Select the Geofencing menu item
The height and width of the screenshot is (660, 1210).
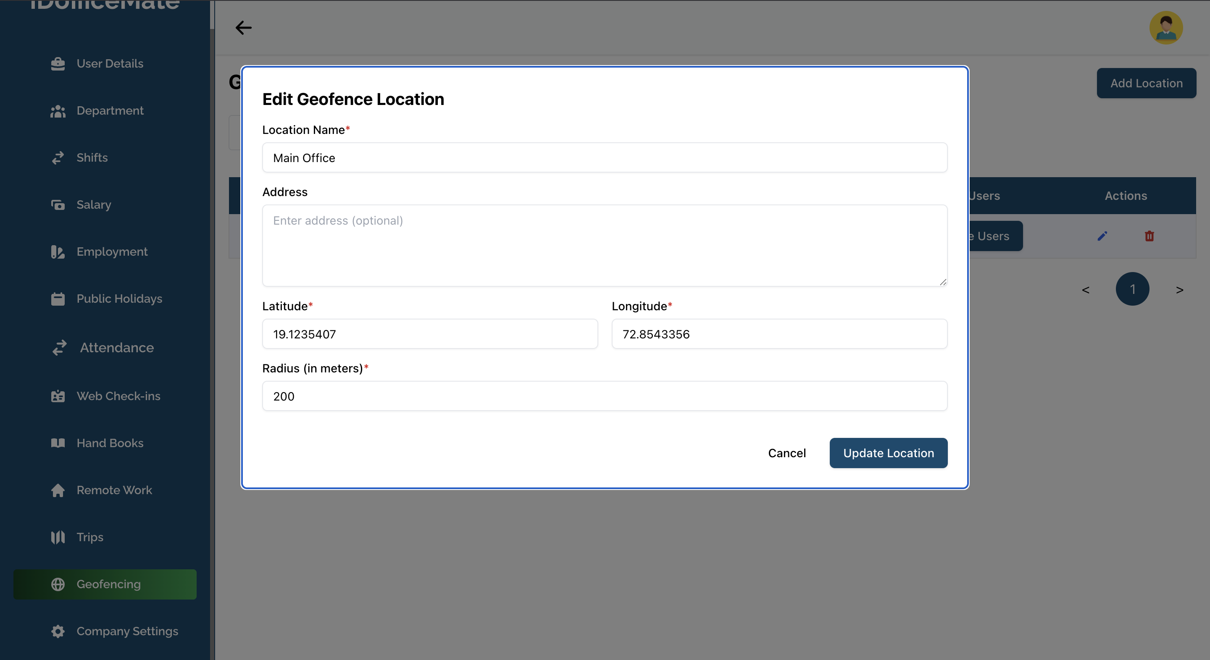click(105, 584)
